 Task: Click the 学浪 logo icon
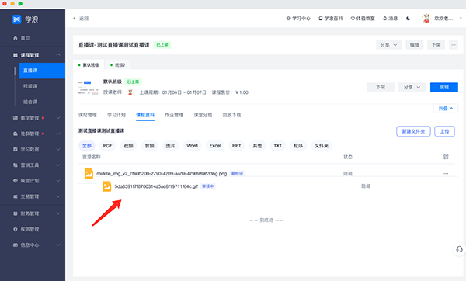tap(16, 19)
